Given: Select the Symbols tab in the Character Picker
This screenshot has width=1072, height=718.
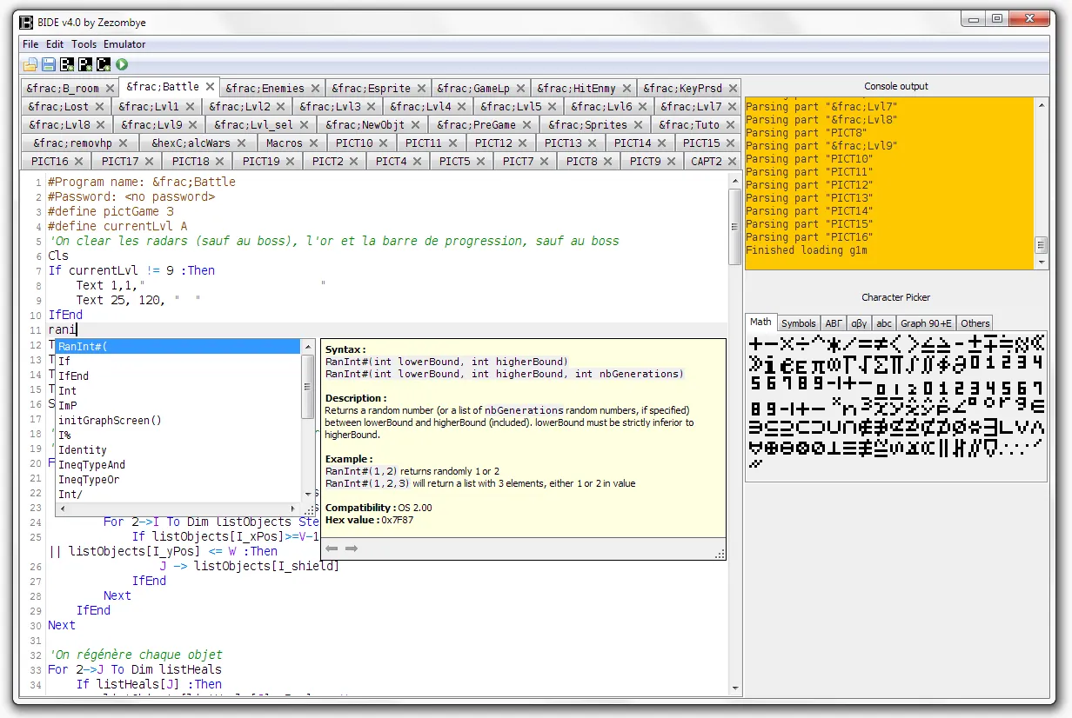Looking at the screenshot, I should (x=798, y=322).
